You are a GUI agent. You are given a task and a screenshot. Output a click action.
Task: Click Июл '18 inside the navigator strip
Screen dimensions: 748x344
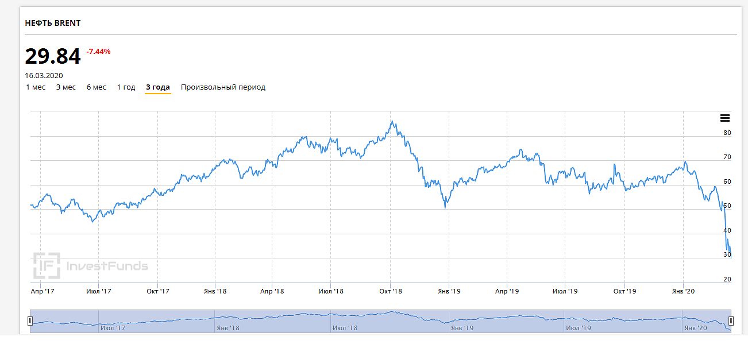pyautogui.click(x=345, y=328)
